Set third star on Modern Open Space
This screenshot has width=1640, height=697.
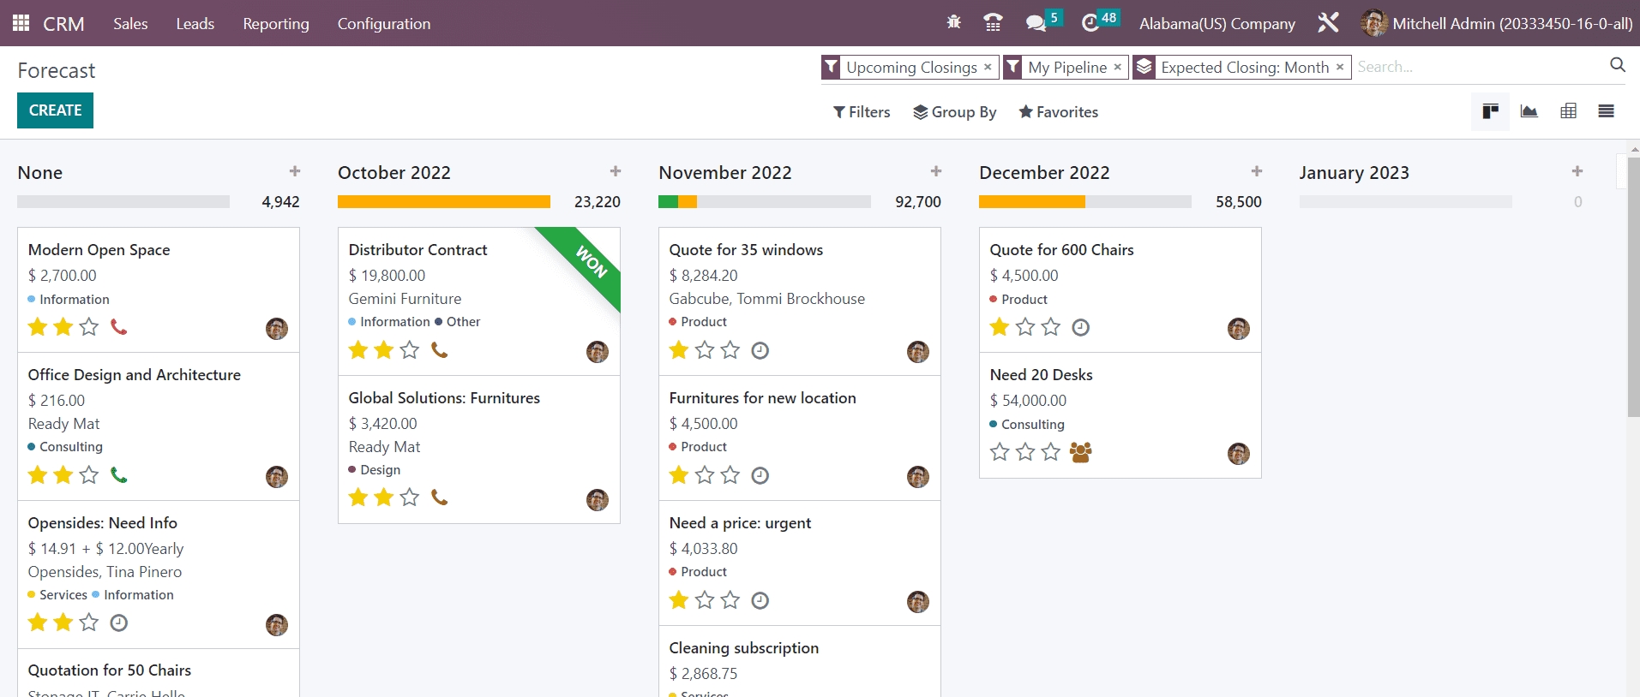click(x=89, y=327)
